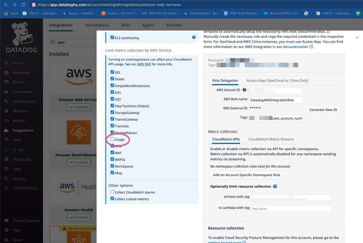Screen dimensions: 363x243
Task: Open the AWS FAQ link
Action: click(144, 64)
